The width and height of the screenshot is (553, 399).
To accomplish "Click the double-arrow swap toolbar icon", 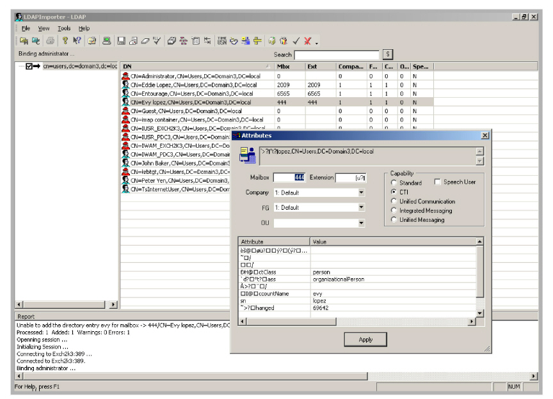I will tap(207, 41).
